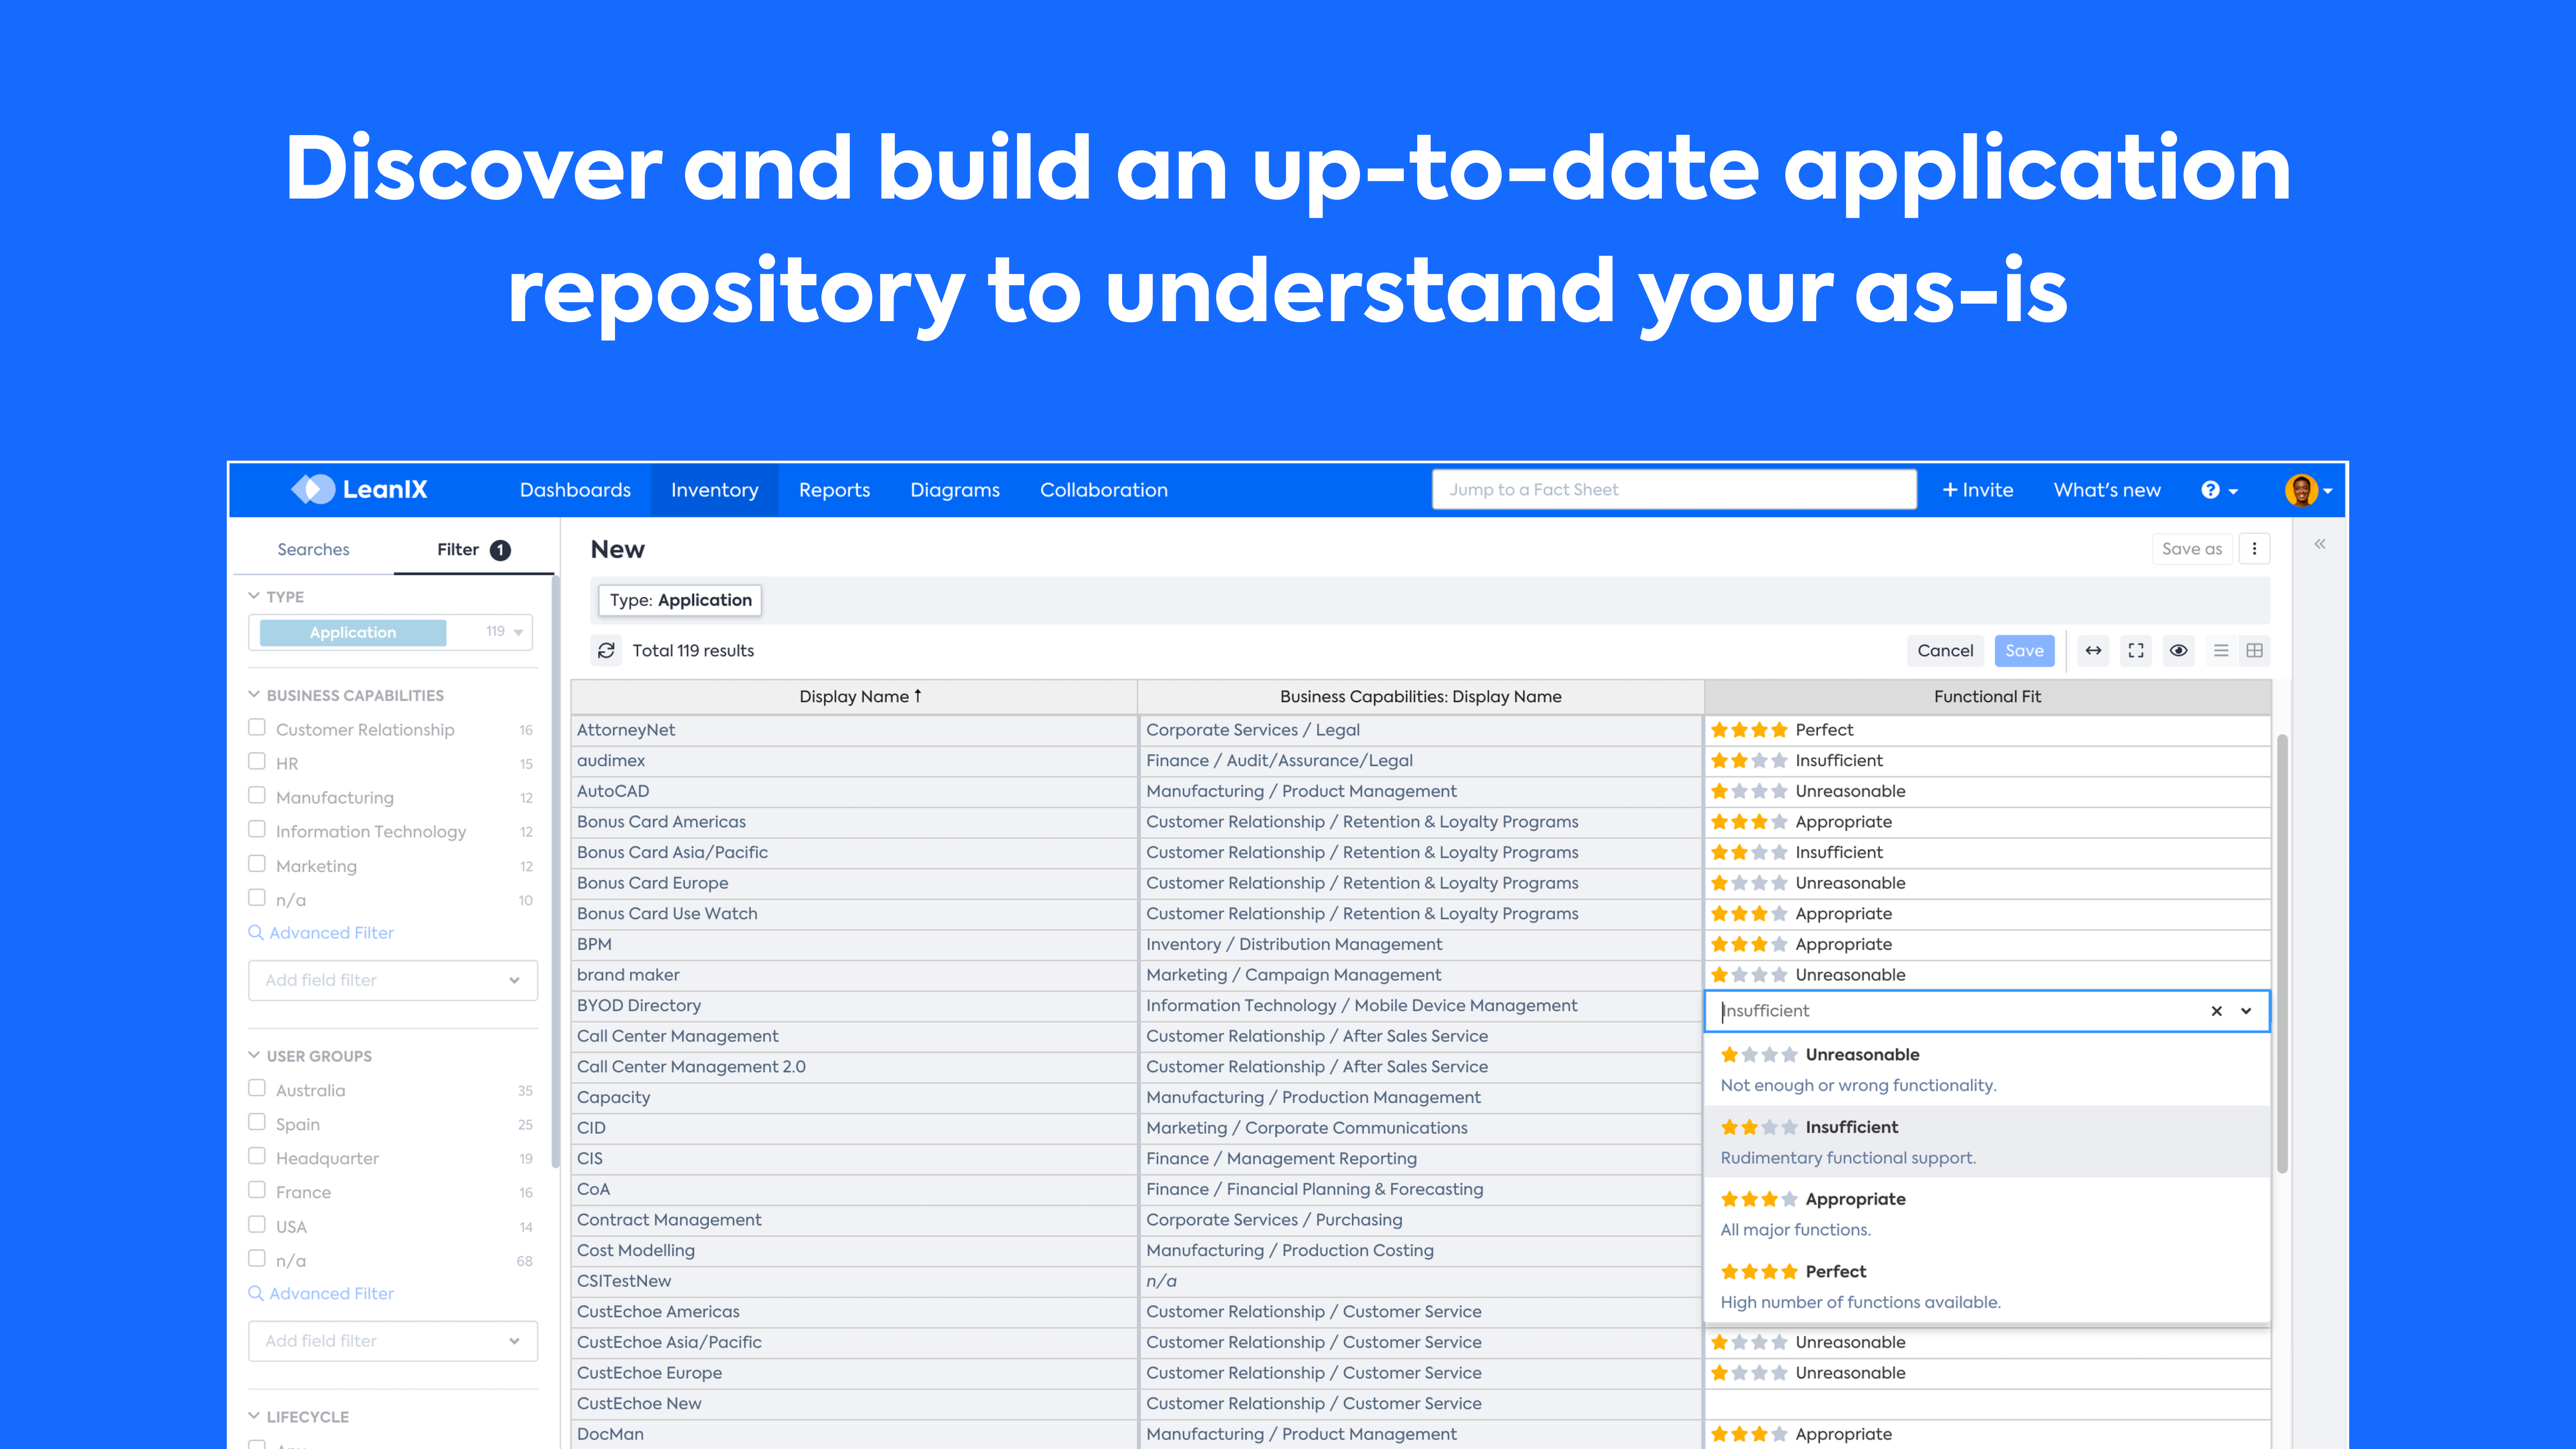2576x1449 pixels.
Task: Collapse the LIFECYCLE filter section
Action: point(254,1416)
